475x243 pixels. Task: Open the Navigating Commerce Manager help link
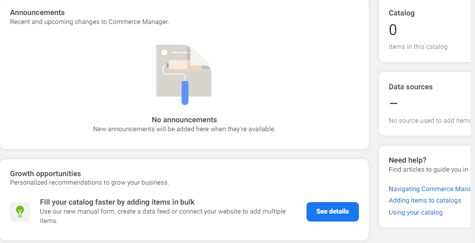point(429,189)
